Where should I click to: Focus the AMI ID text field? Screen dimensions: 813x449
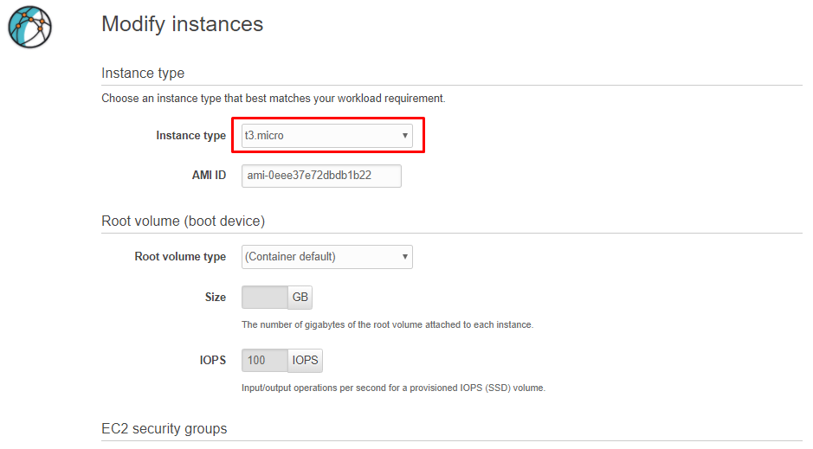[321, 176]
